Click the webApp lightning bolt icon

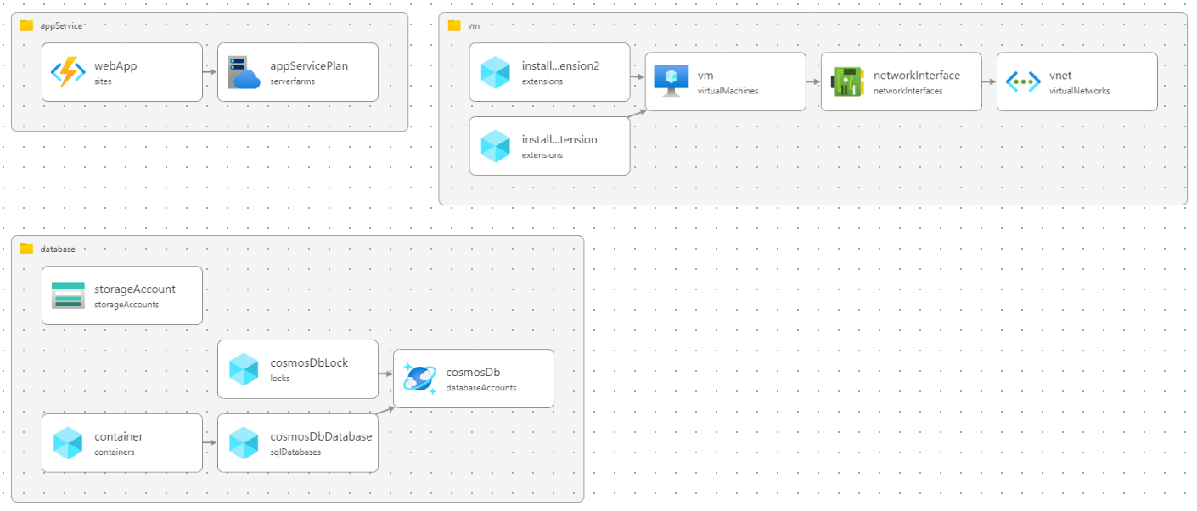(x=68, y=72)
